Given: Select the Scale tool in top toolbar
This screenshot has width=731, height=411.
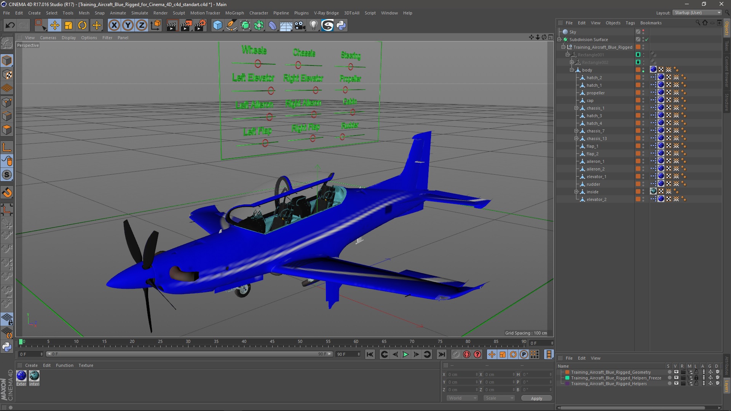Looking at the screenshot, I should pos(69,25).
